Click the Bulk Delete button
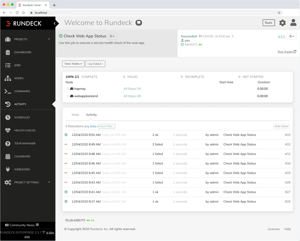The height and width of the screenshot is (241, 300). tap(281, 126)
